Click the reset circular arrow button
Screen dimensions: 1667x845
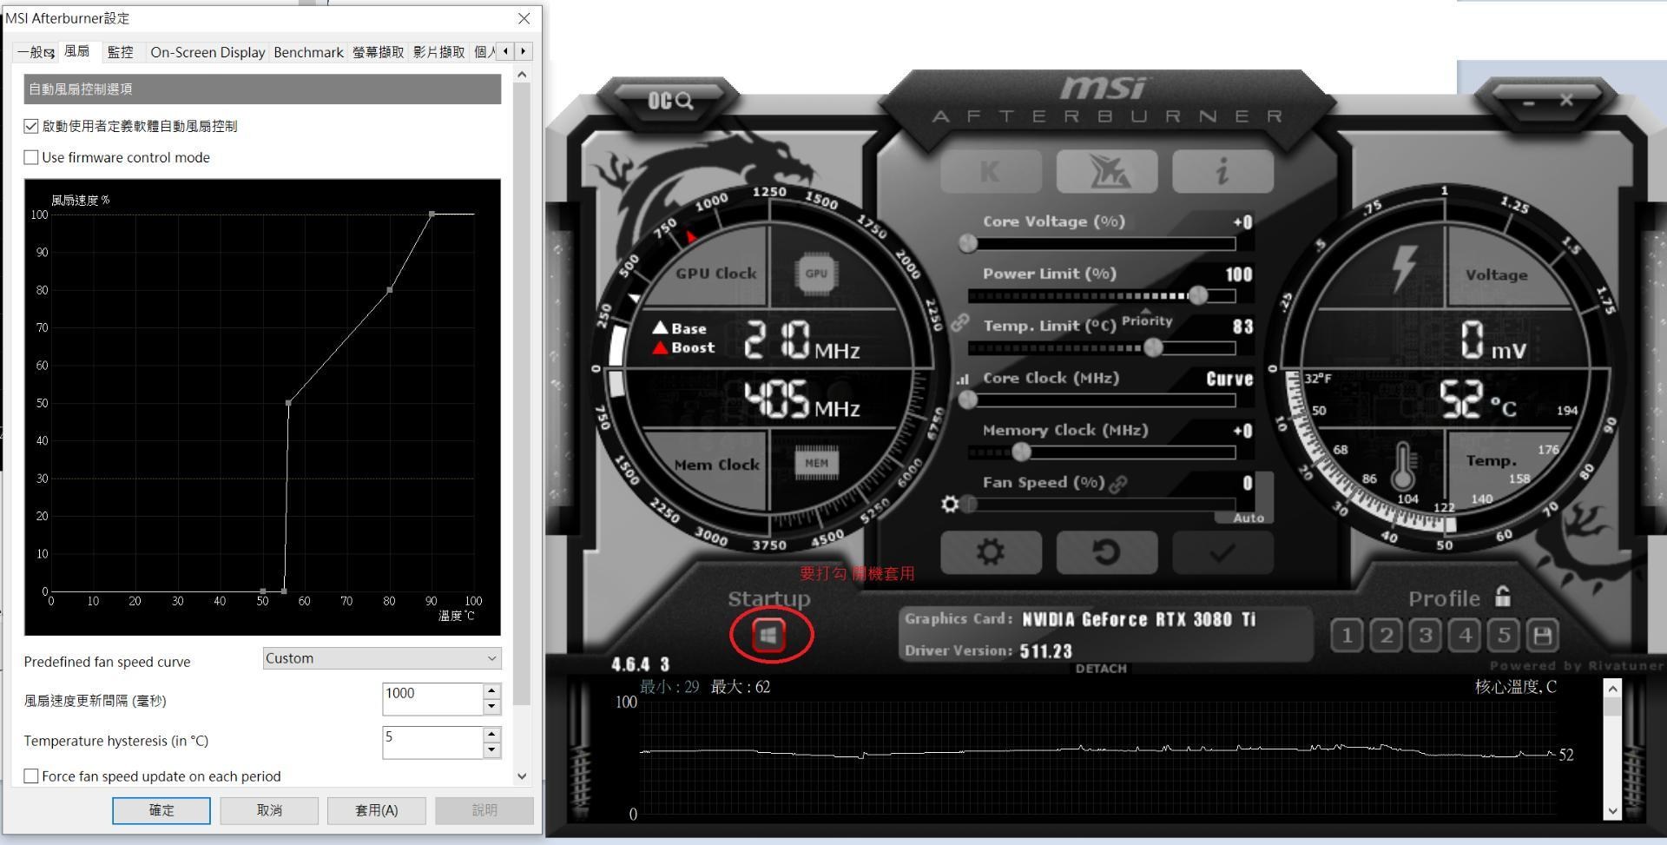click(x=1107, y=552)
